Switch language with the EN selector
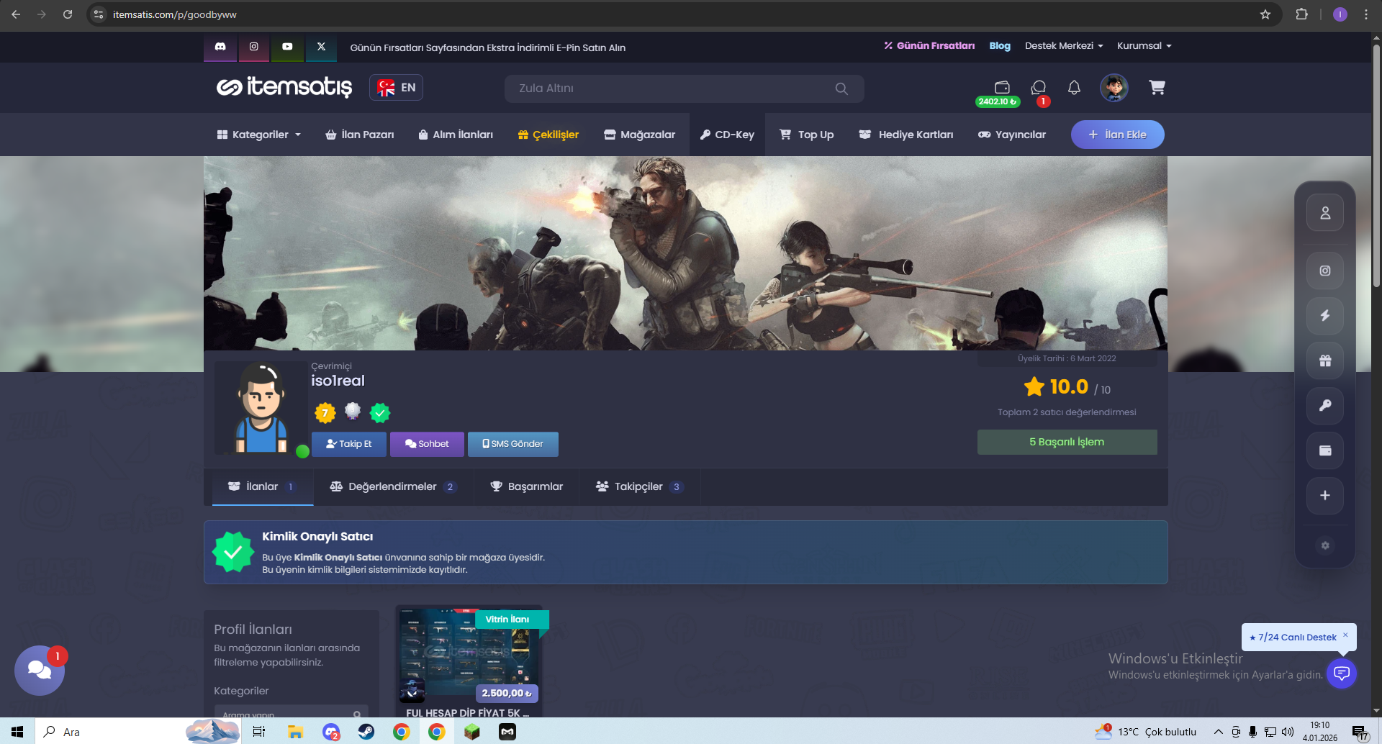The height and width of the screenshot is (744, 1382). [396, 88]
